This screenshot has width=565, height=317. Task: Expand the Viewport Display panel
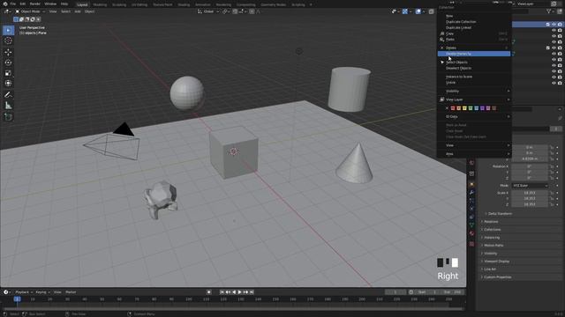point(496,262)
